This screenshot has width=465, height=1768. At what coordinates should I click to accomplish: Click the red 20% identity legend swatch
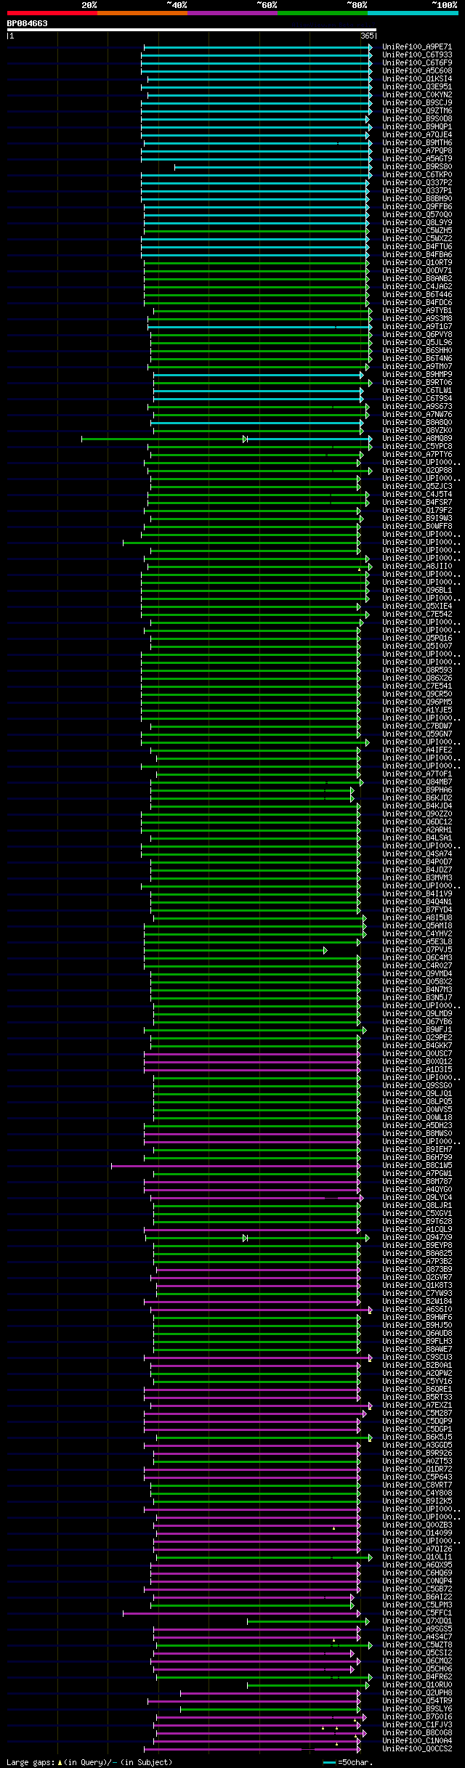click(x=52, y=13)
